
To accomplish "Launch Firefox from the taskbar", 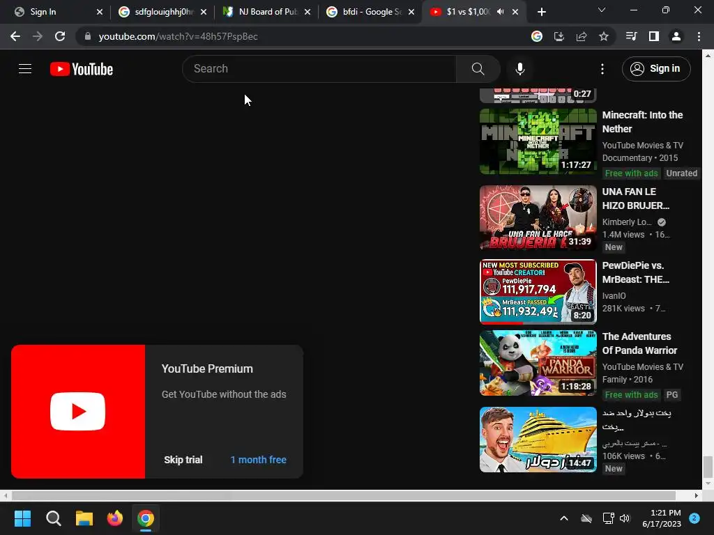I will pyautogui.click(x=115, y=518).
